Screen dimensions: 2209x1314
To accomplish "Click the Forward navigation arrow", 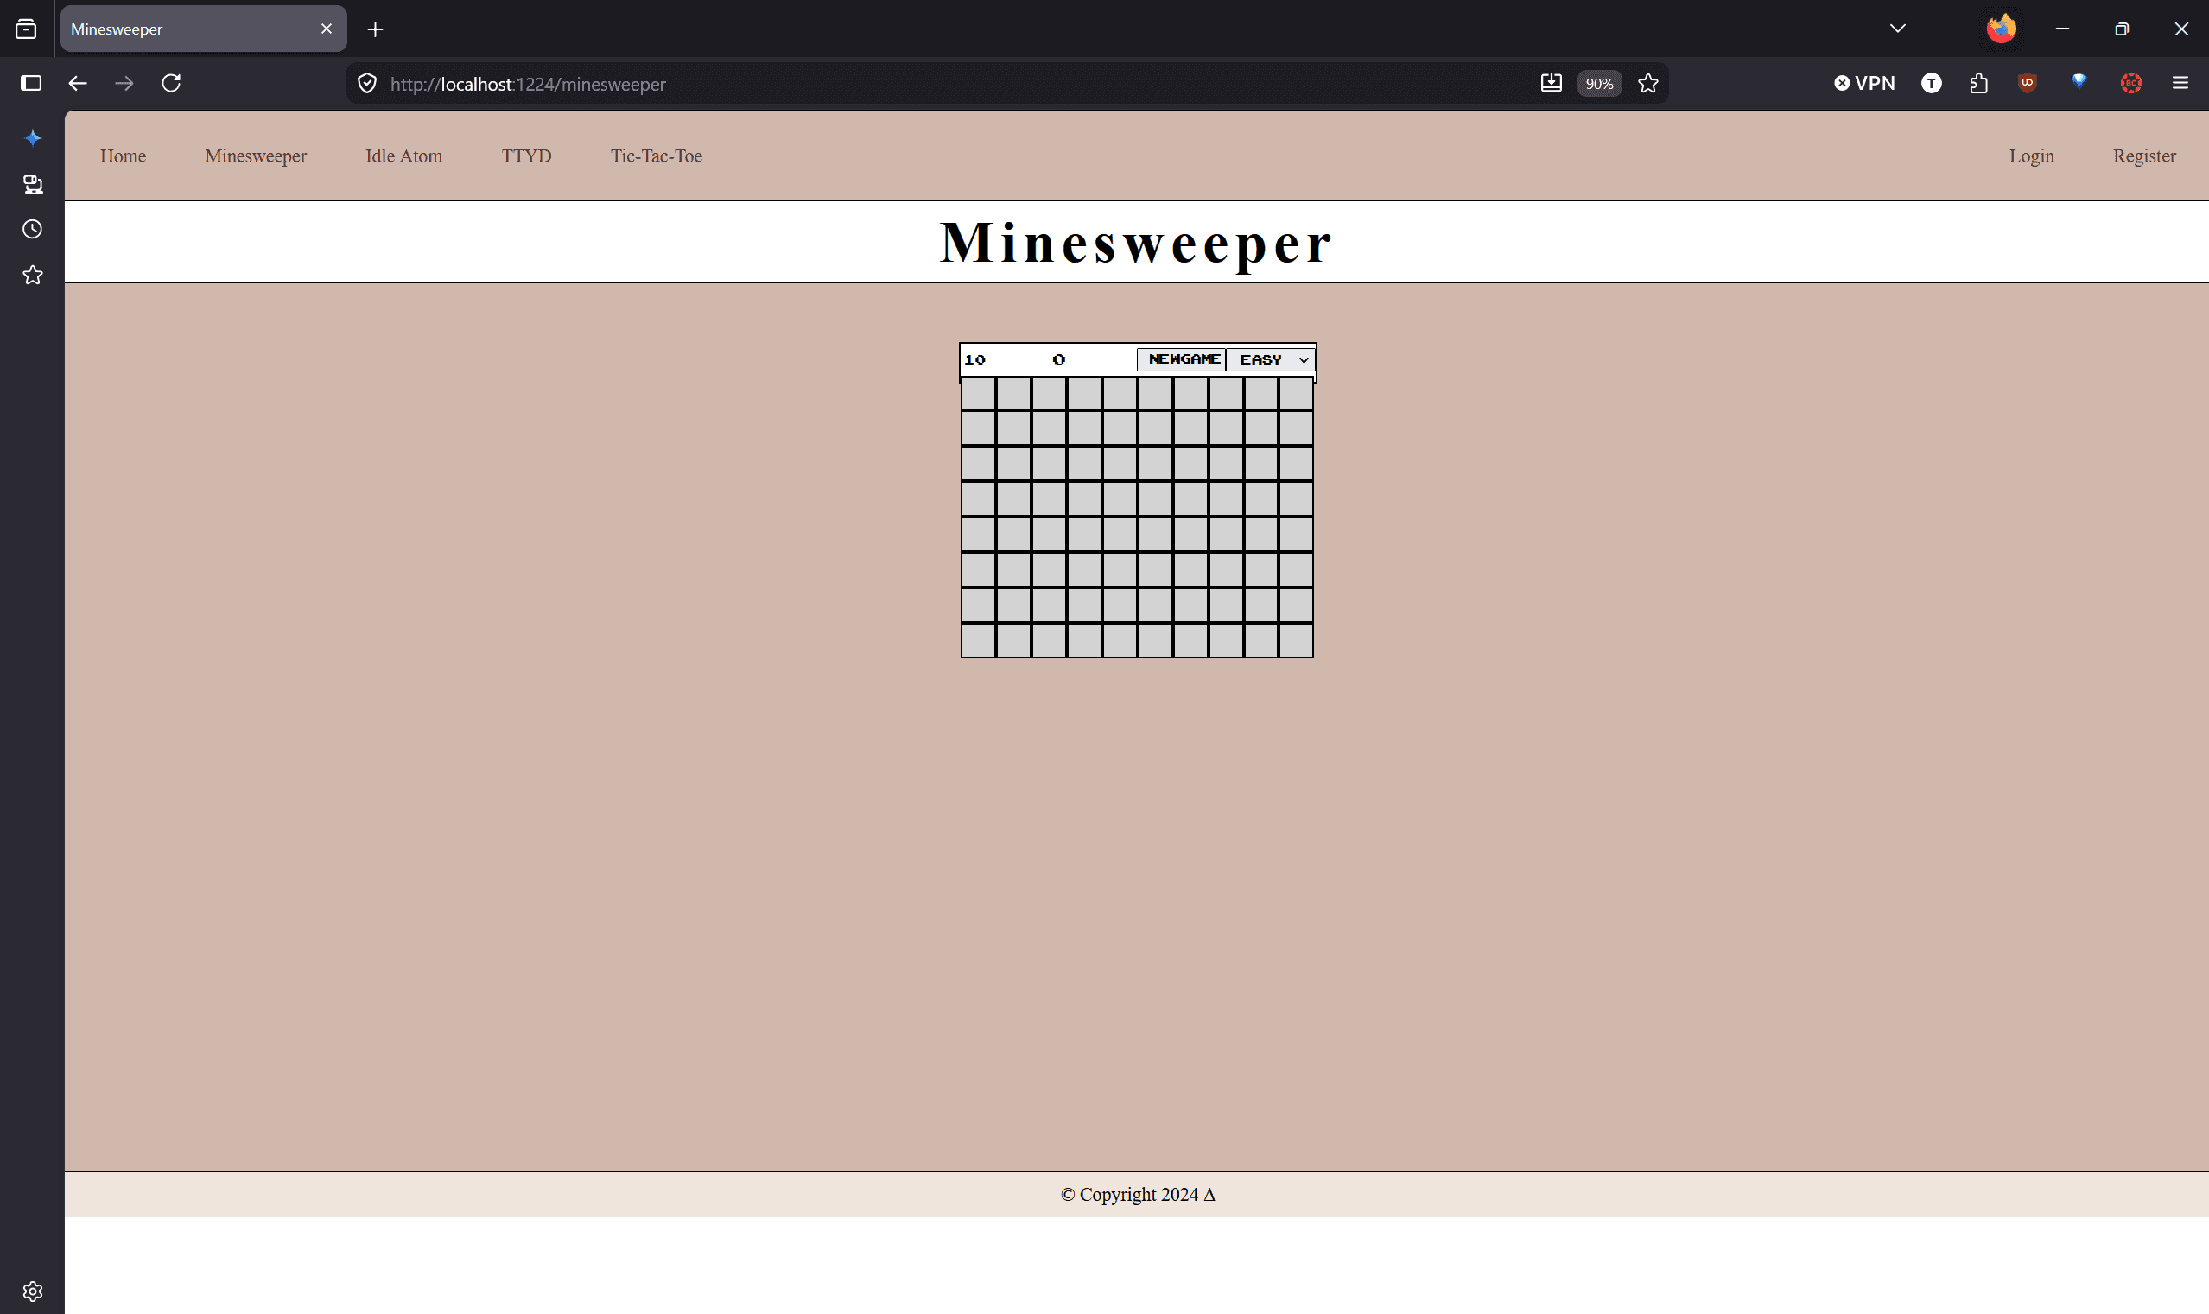I will (x=124, y=83).
